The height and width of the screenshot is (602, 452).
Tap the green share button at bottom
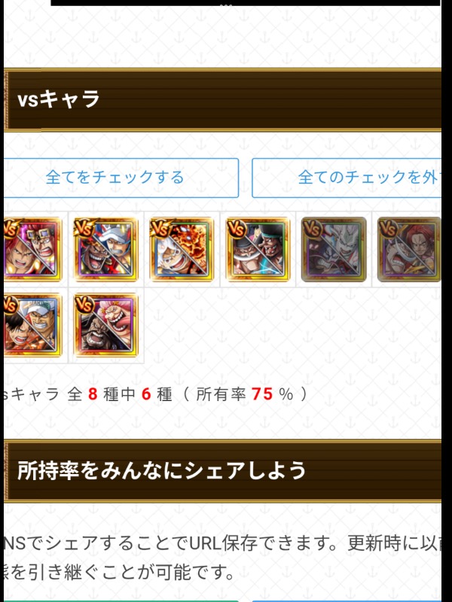(x=121, y=600)
